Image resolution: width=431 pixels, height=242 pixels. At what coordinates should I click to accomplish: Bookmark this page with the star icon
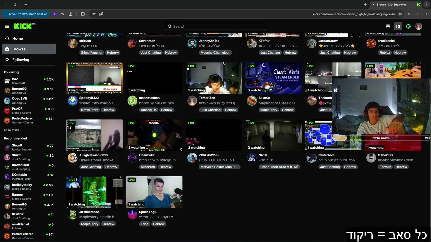point(94,14)
